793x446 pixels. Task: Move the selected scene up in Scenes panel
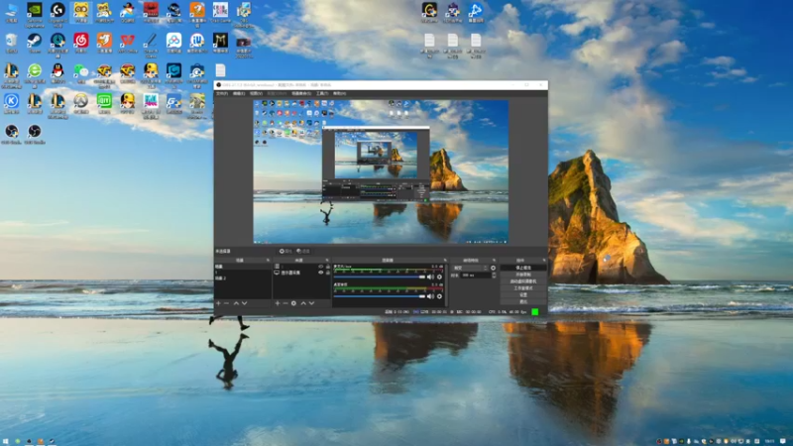point(236,303)
